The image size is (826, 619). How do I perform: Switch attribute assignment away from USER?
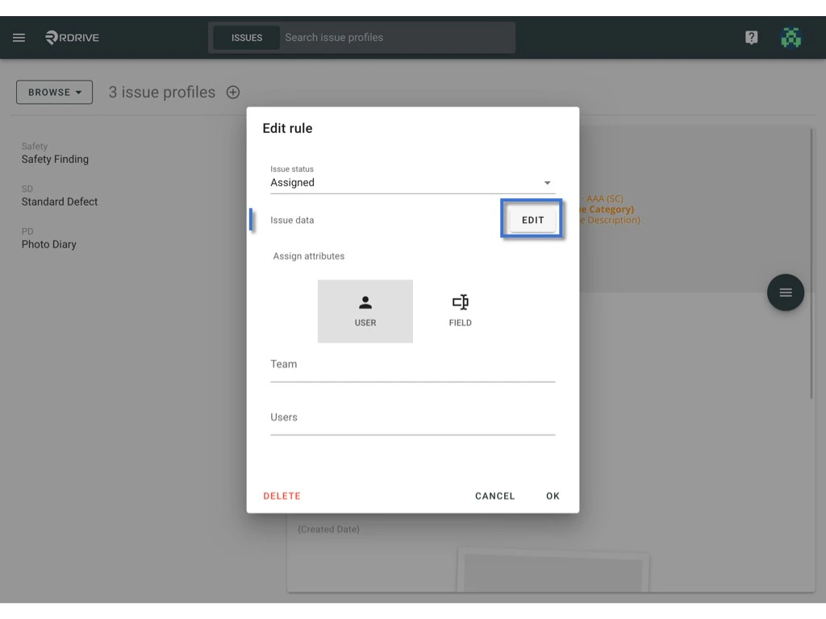pyautogui.click(x=460, y=311)
